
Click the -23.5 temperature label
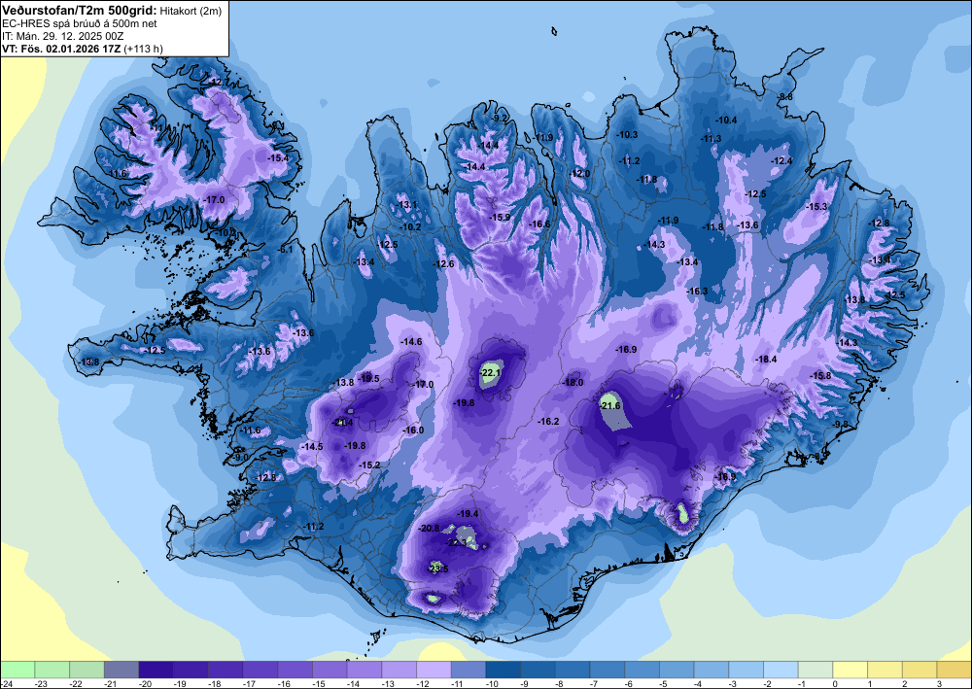437,568
